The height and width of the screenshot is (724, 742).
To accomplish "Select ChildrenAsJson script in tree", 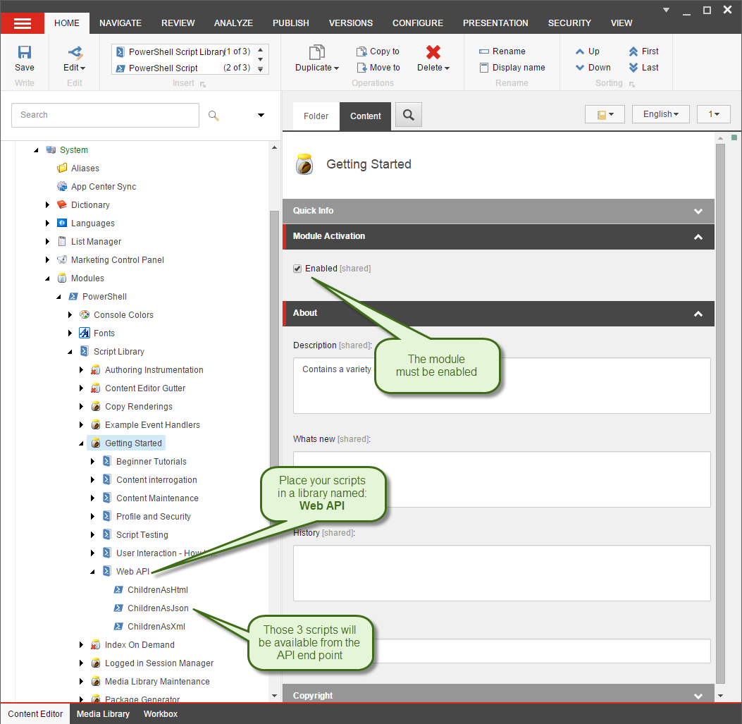I will (x=158, y=608).
